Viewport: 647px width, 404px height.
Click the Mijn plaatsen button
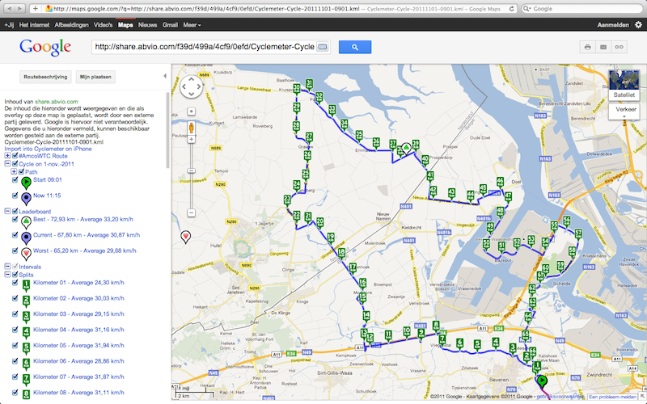(95, 77)
